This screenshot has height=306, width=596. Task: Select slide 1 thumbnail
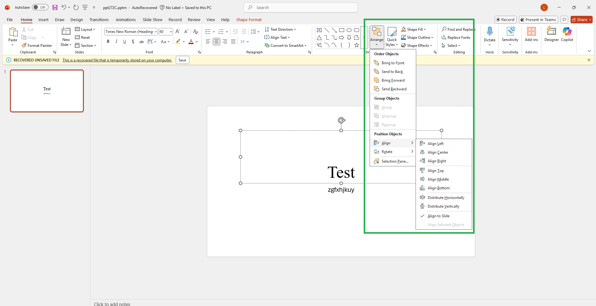click(47, 91)
